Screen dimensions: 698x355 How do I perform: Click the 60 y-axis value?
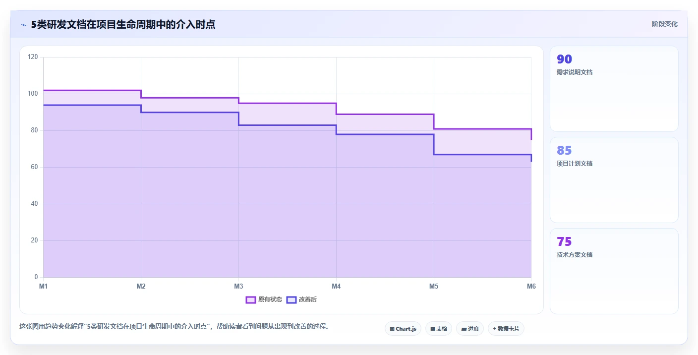click(34, 167)
